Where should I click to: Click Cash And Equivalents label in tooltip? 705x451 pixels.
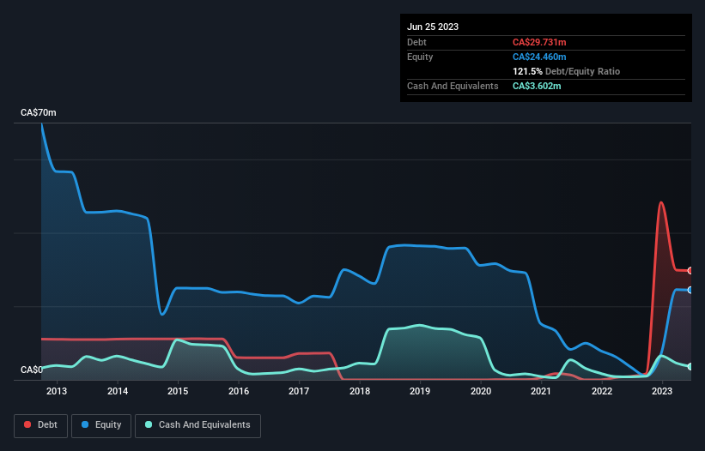[453, 86]
